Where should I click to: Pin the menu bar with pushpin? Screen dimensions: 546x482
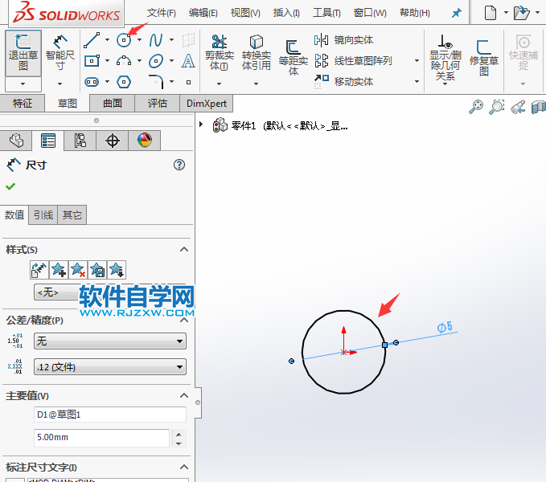(457, 14)
